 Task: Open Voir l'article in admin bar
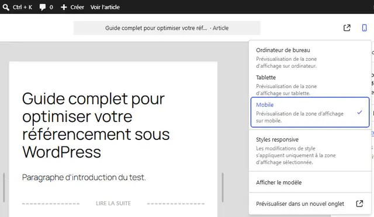point(105,7)
